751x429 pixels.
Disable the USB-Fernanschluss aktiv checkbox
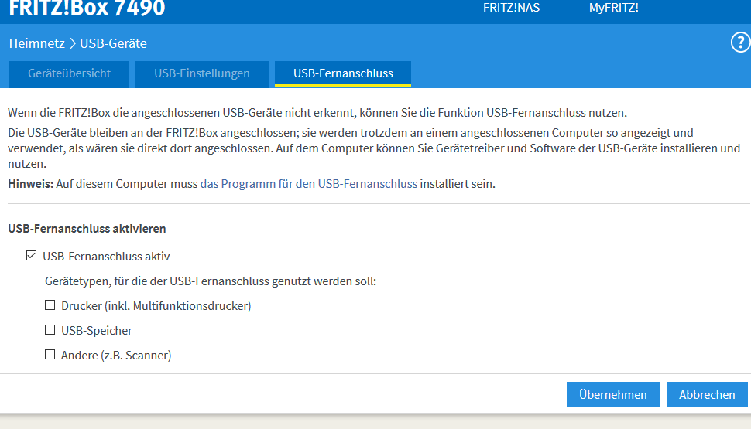point(32,256)
